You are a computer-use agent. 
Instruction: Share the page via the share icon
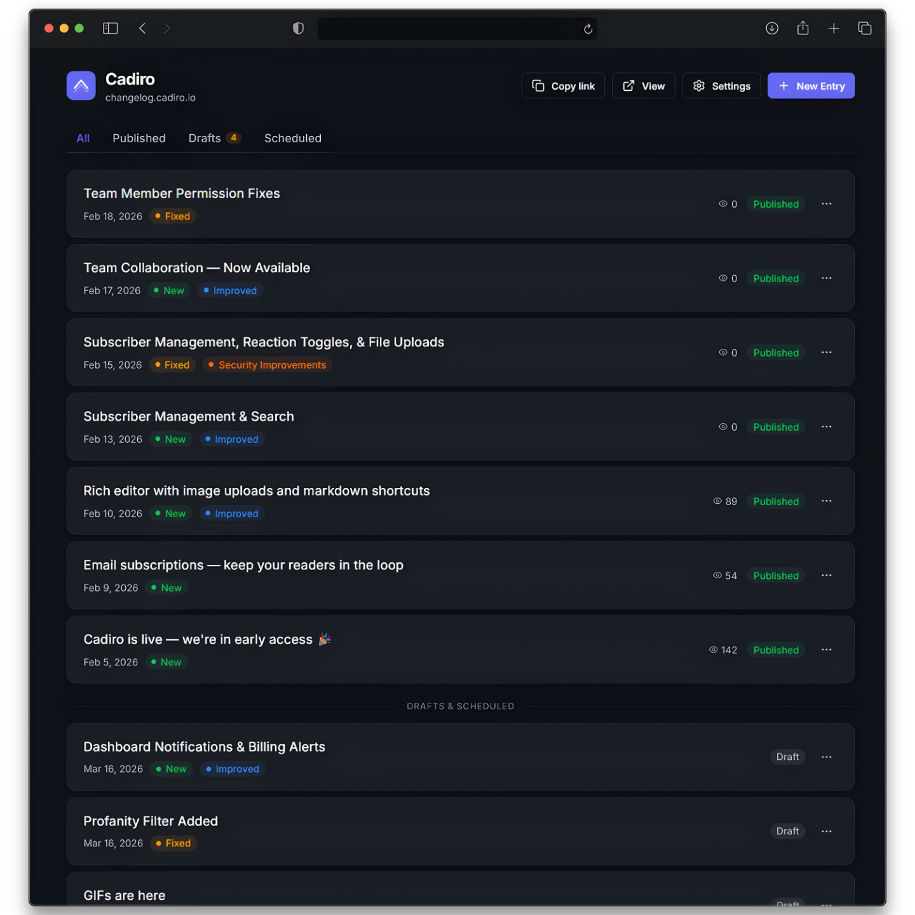click(803, 28)
